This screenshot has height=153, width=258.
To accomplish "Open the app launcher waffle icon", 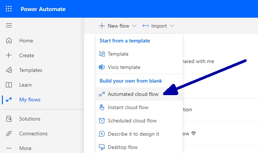I will coord(9,9).
